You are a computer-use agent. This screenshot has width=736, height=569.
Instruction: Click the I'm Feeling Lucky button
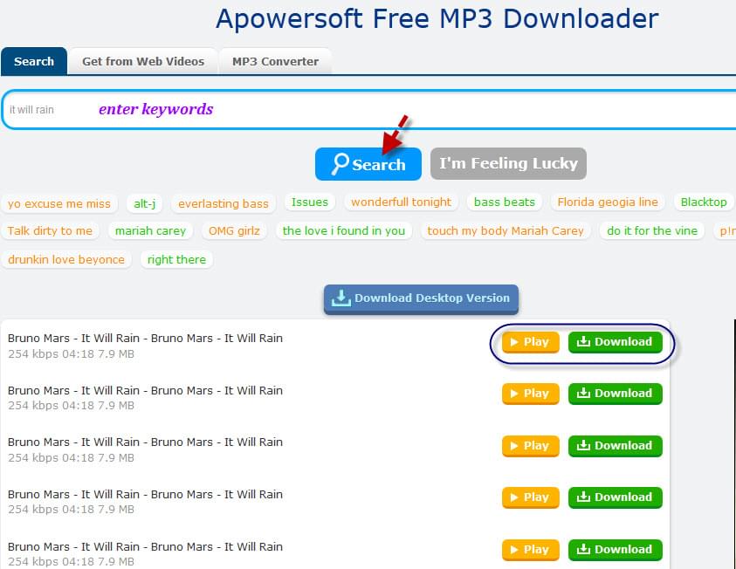[x=508, y=163]
